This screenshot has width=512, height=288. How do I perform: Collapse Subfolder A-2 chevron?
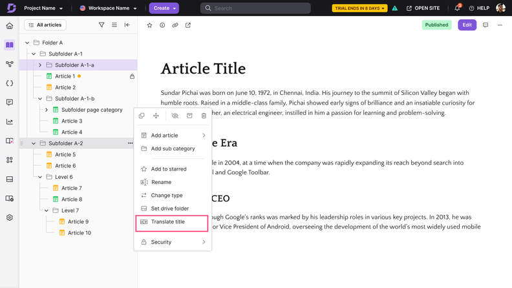(34, 143)
